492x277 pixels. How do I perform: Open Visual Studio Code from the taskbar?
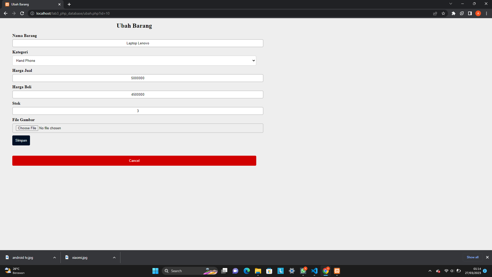(314, 271)
